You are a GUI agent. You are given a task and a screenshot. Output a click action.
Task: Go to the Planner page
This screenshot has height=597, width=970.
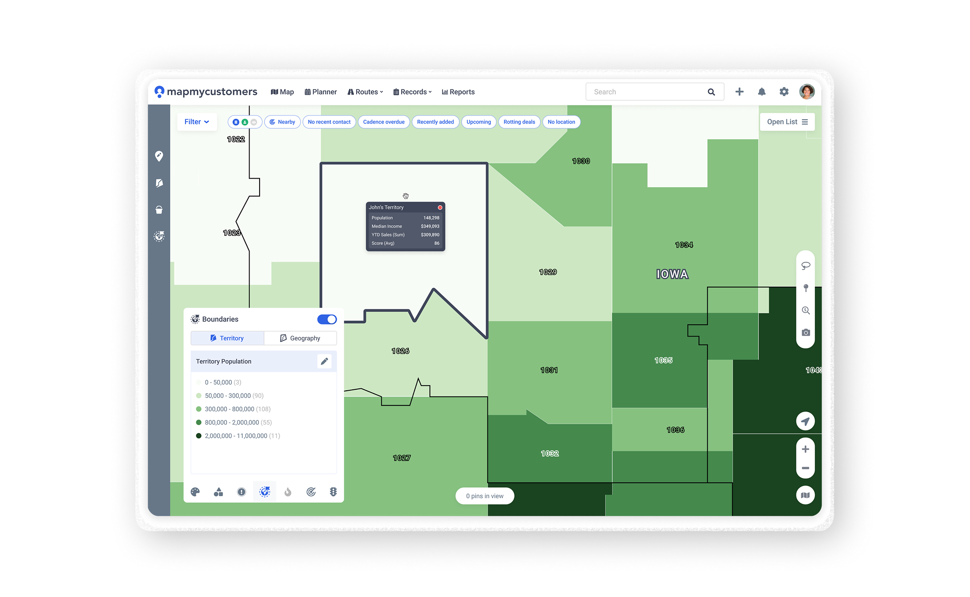[x=320, y=92]
